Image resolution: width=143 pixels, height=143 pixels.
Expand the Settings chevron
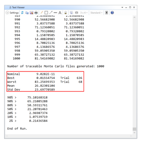(7, 12)
